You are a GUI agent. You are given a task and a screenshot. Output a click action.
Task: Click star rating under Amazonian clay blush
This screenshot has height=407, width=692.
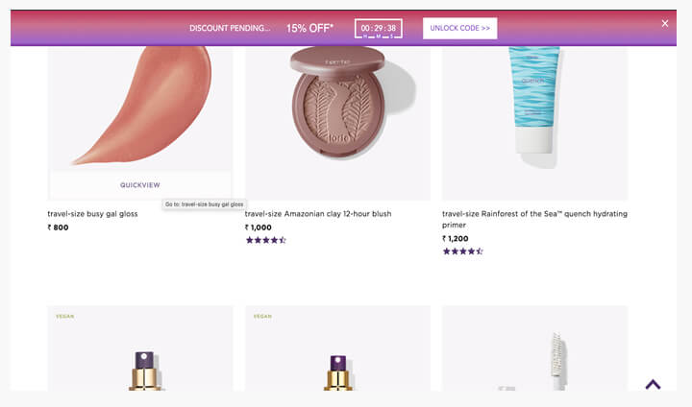tap(266, 240)
